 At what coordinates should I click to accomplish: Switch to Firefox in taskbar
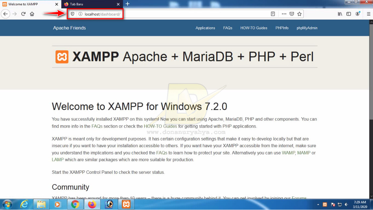point(92,204)
